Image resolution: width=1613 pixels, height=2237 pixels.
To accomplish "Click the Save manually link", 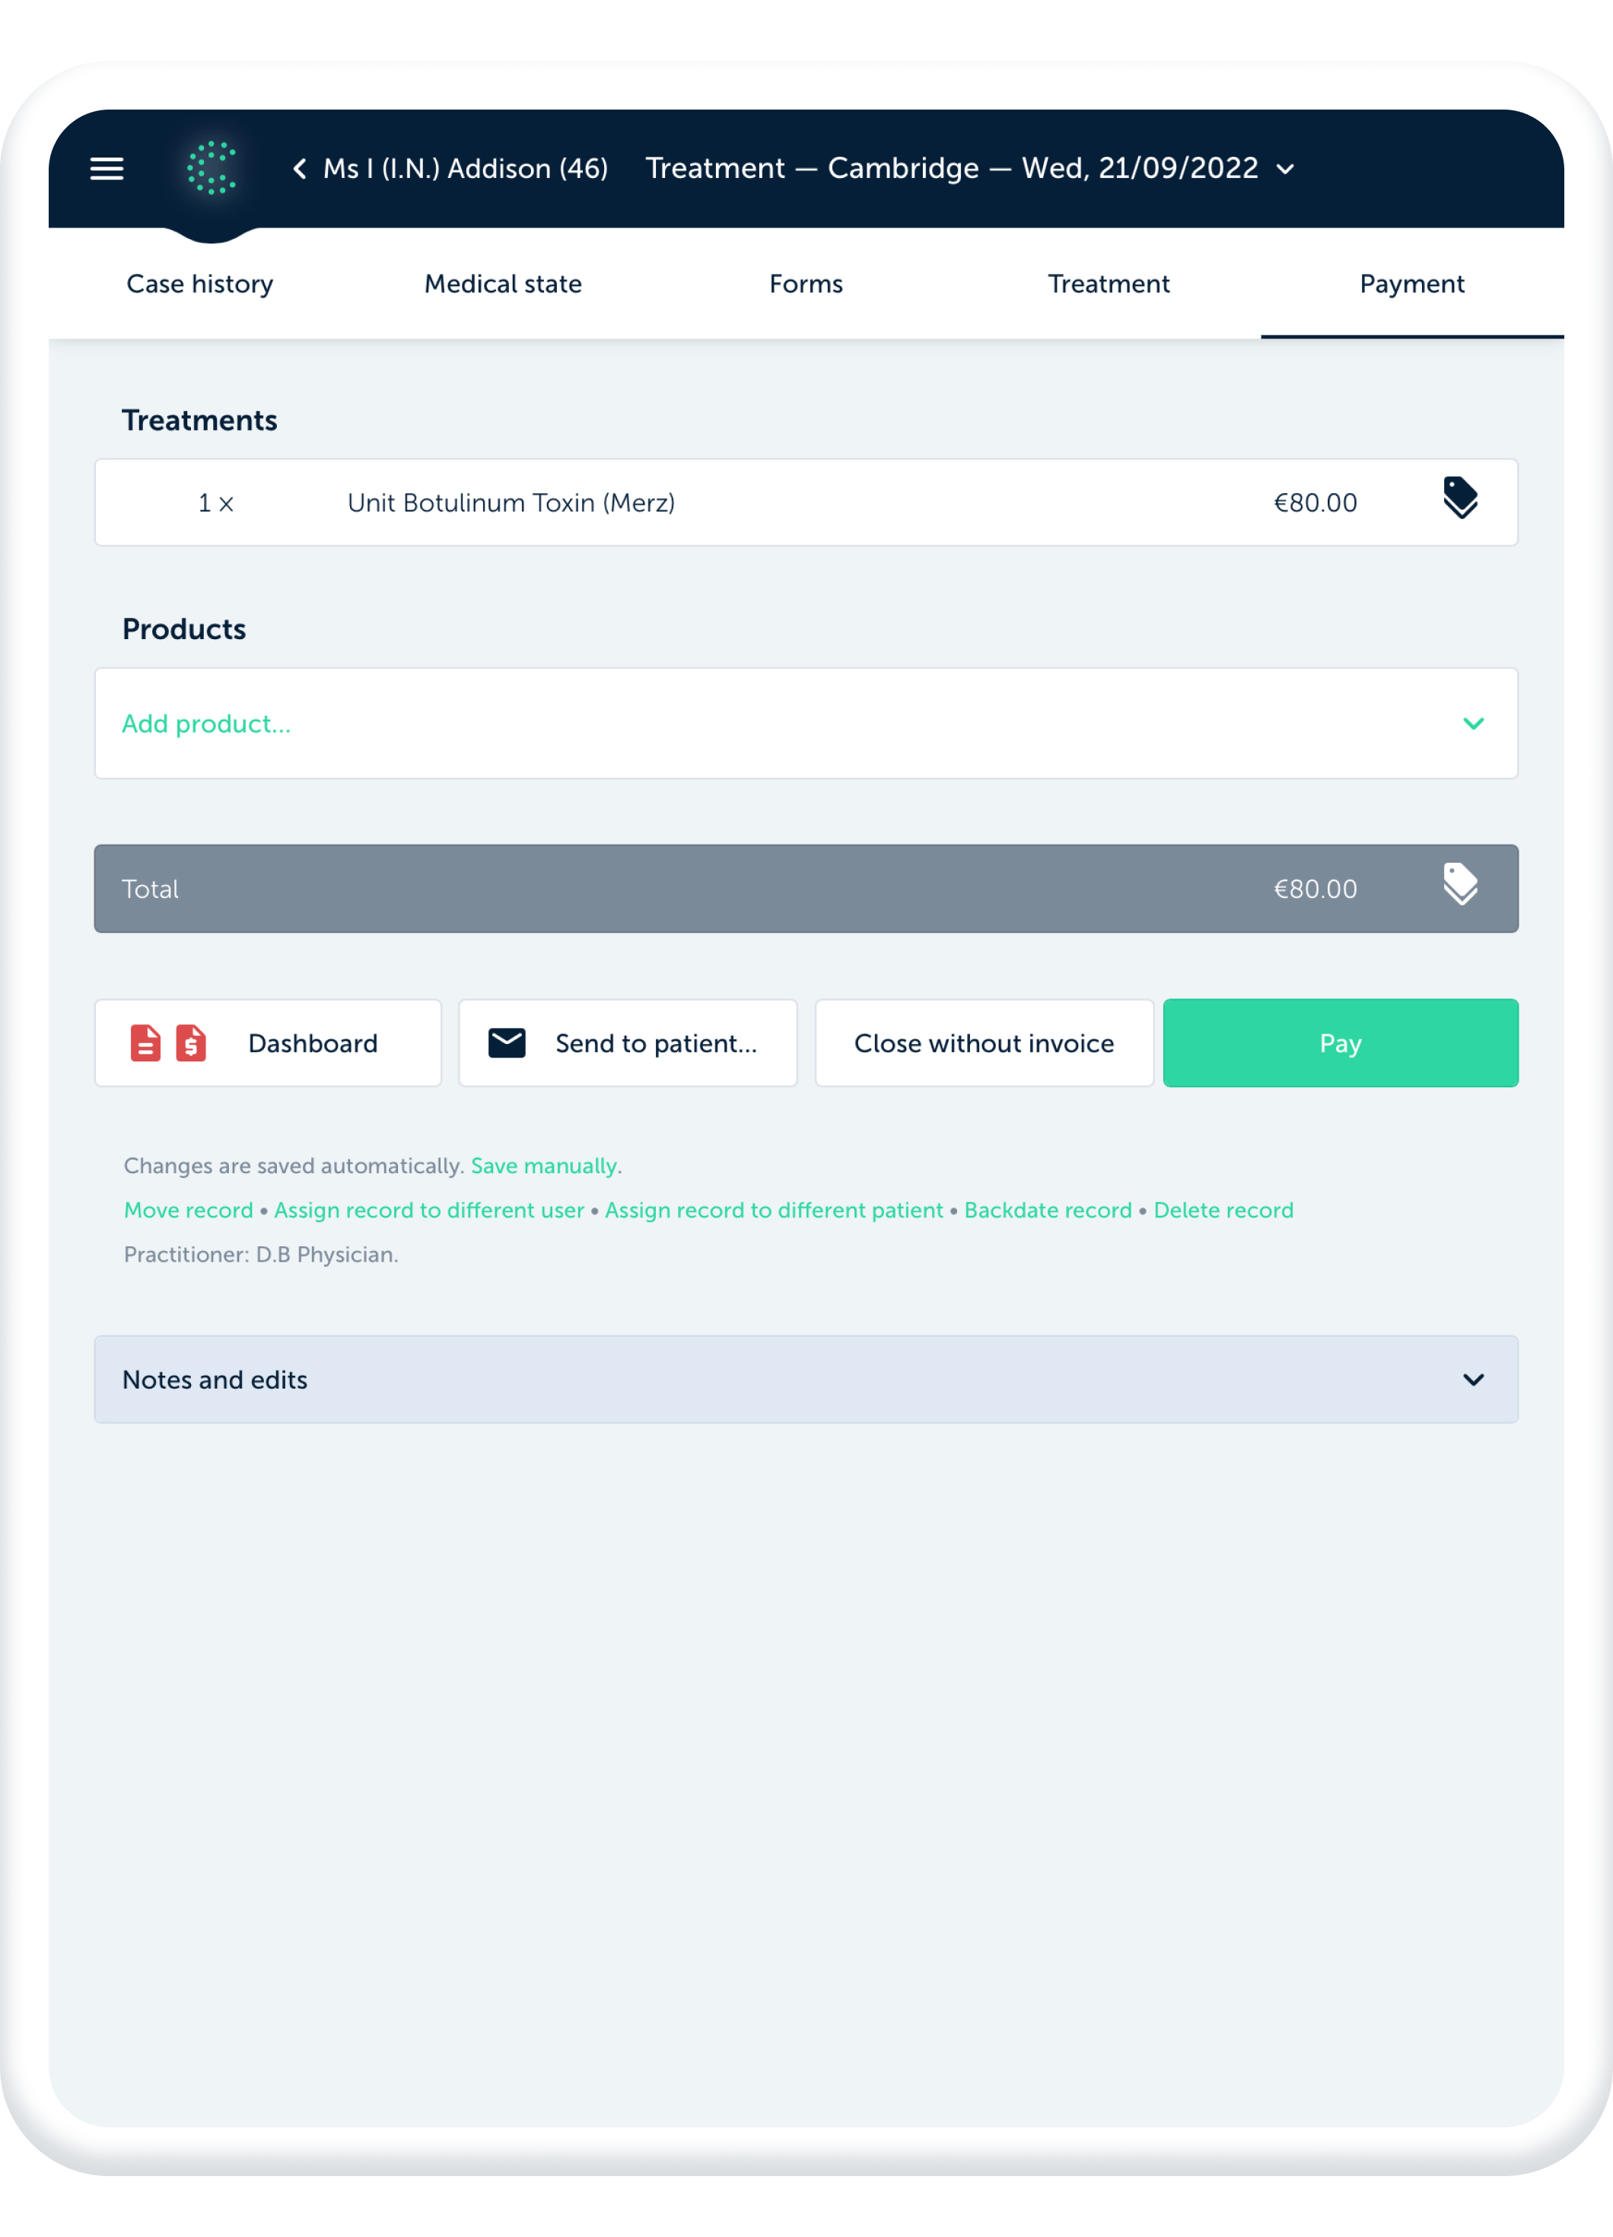I will (x=545, y=1166).
